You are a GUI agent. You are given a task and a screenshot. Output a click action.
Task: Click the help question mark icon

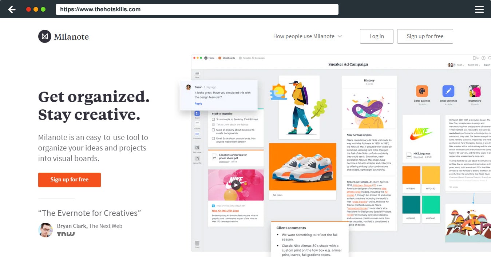(x=483, y=58)
